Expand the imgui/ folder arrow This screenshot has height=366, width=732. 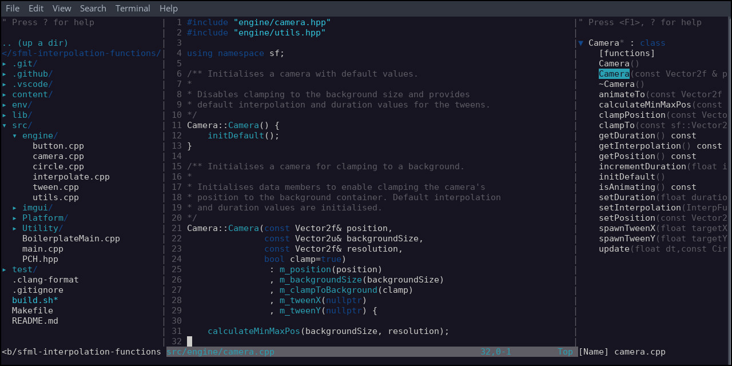tap(14, 208)
